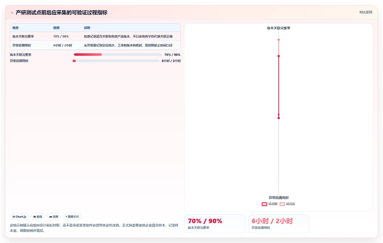Screen dimensions: 383x243
Task: Click the 6小时 / 2小时 progress bar value
Action: pos(171,61)
